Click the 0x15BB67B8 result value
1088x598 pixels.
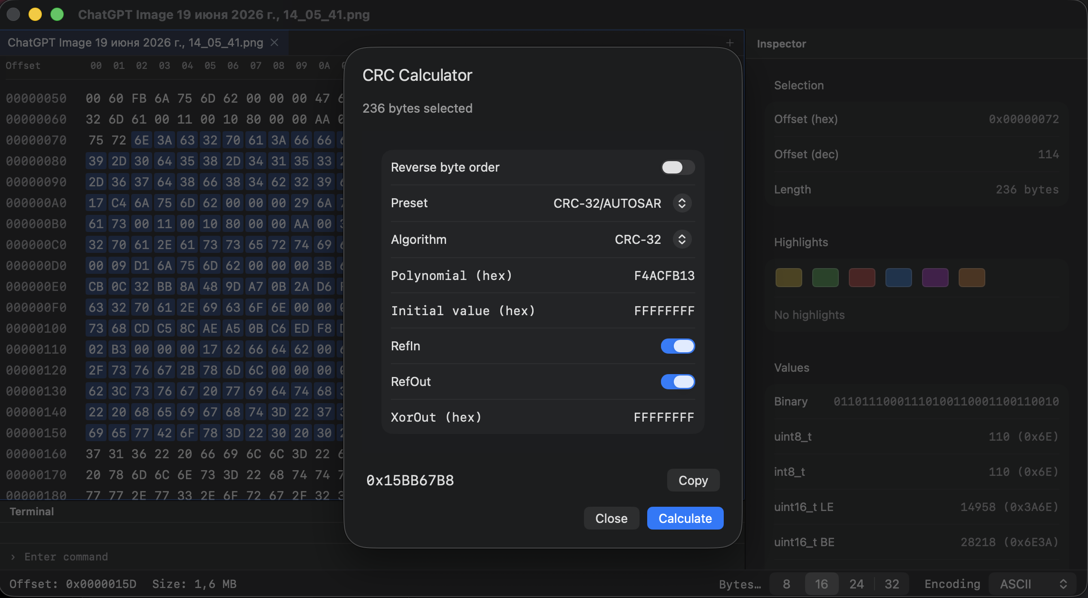410,480
